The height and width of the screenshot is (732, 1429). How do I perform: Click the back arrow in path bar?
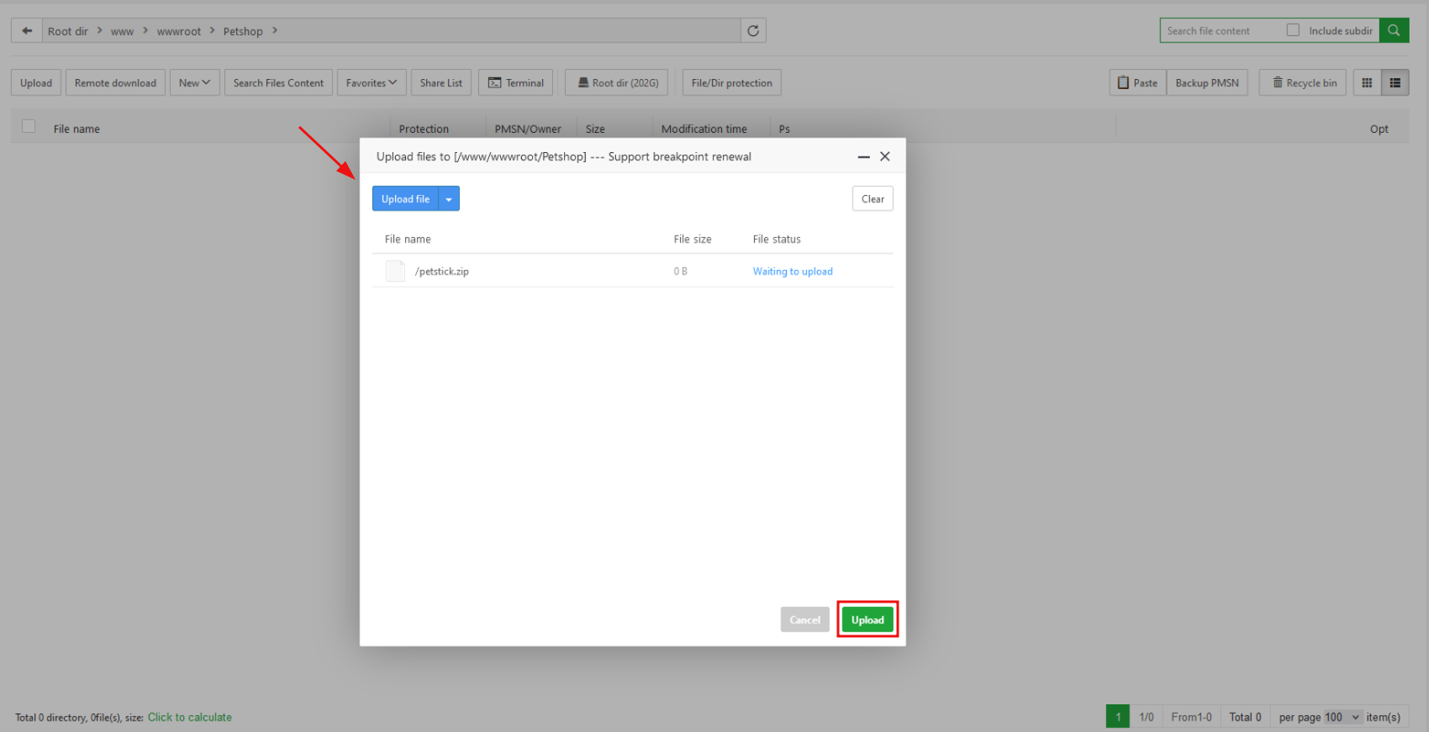[27, 31]
